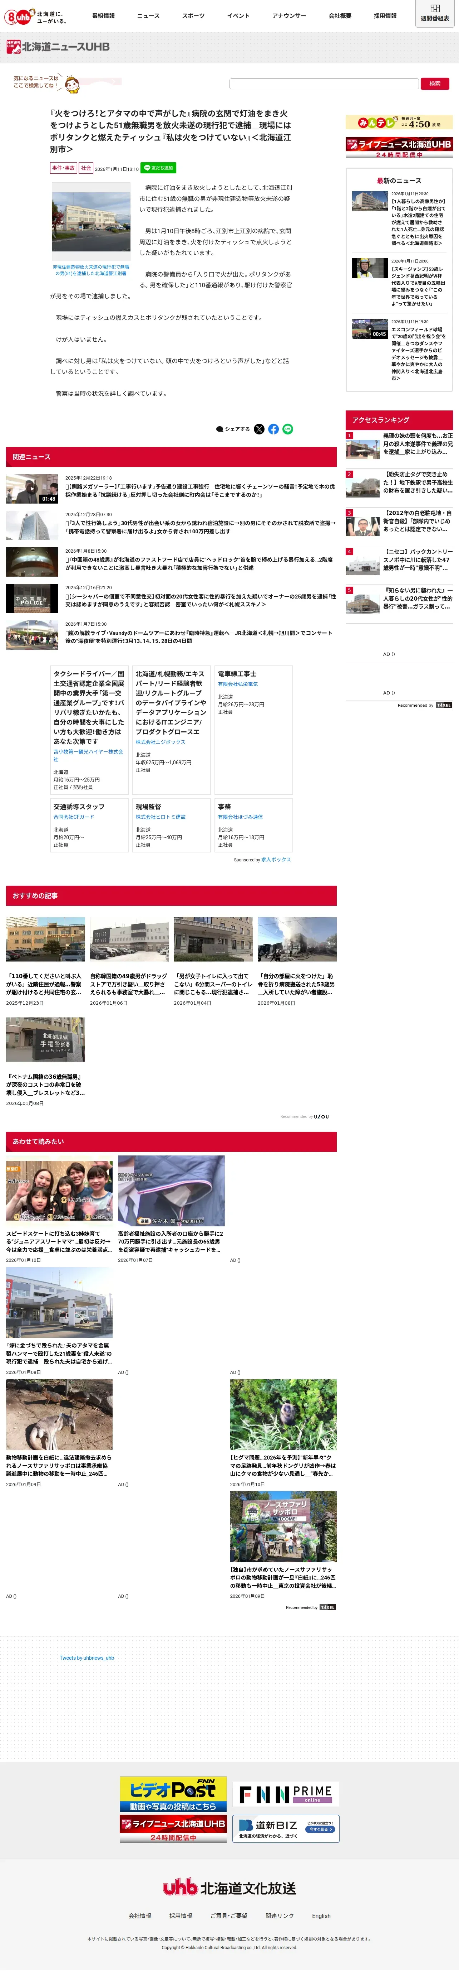Image resolution: width=459 pixels, height=1976 pixels.
Task: Open the police station article photo
Action: tap(91, 222)
